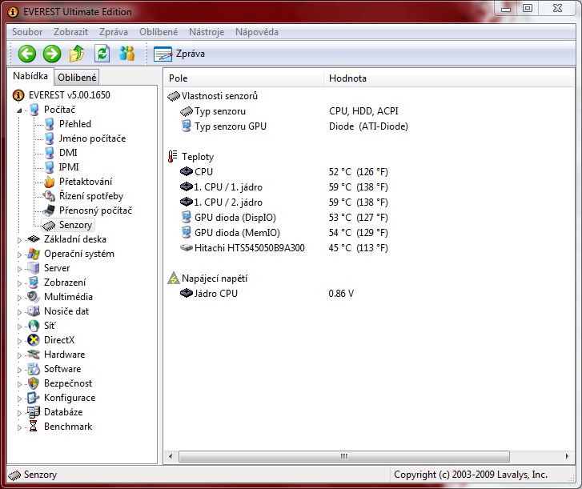Open IPMI tree item
Image resolution: width=582 pixels, height=489 pixels.
[69, 167]
